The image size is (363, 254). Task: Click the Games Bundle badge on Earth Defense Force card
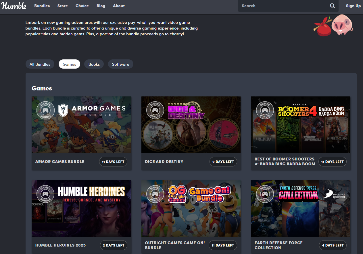[x=265, y=194]
